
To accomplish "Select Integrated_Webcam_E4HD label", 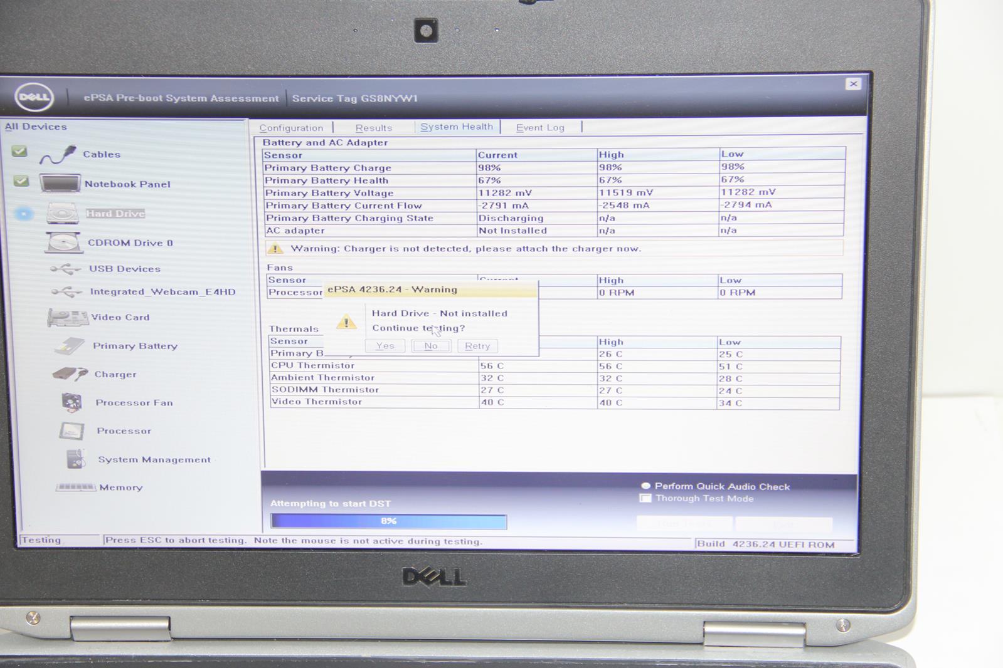I will coord(163,291).
